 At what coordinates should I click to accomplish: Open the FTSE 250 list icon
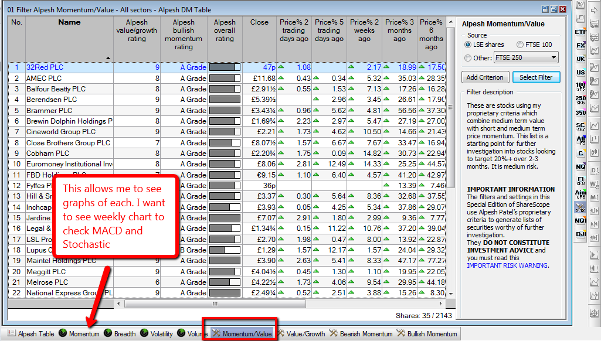click(580, 100)
